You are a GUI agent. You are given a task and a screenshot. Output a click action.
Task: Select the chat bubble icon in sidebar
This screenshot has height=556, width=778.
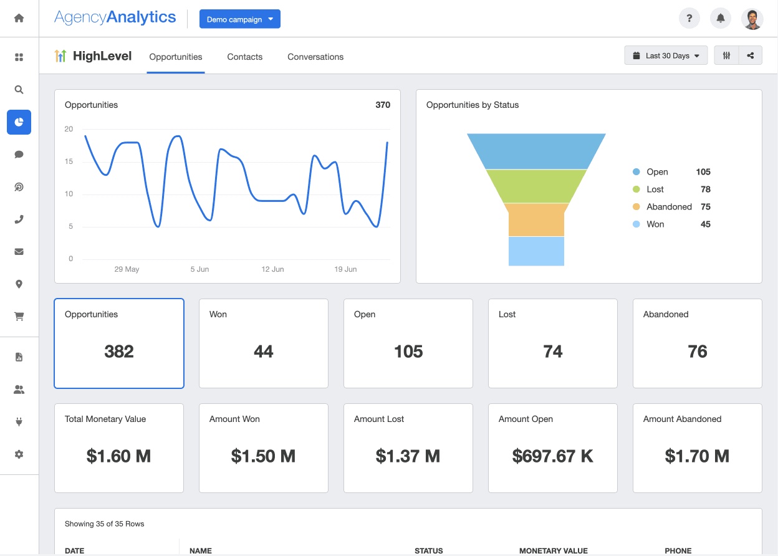[x=19, y=155]
